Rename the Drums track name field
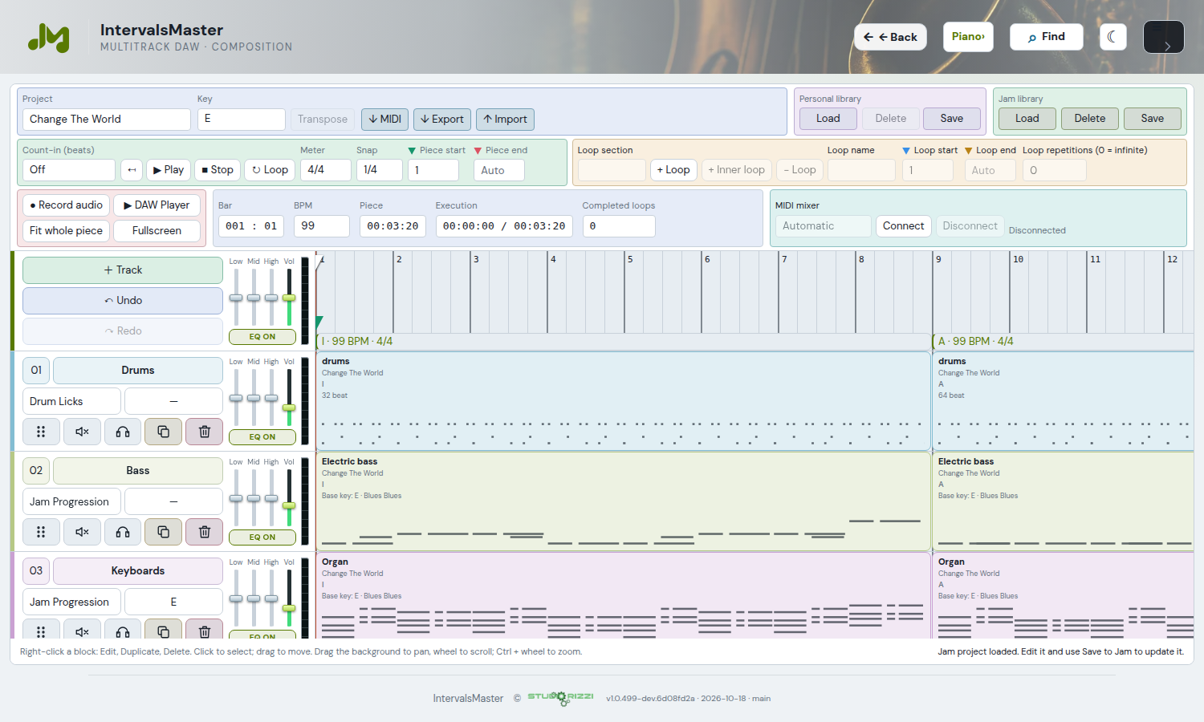 pyautogui.click(x=138, y=371)
